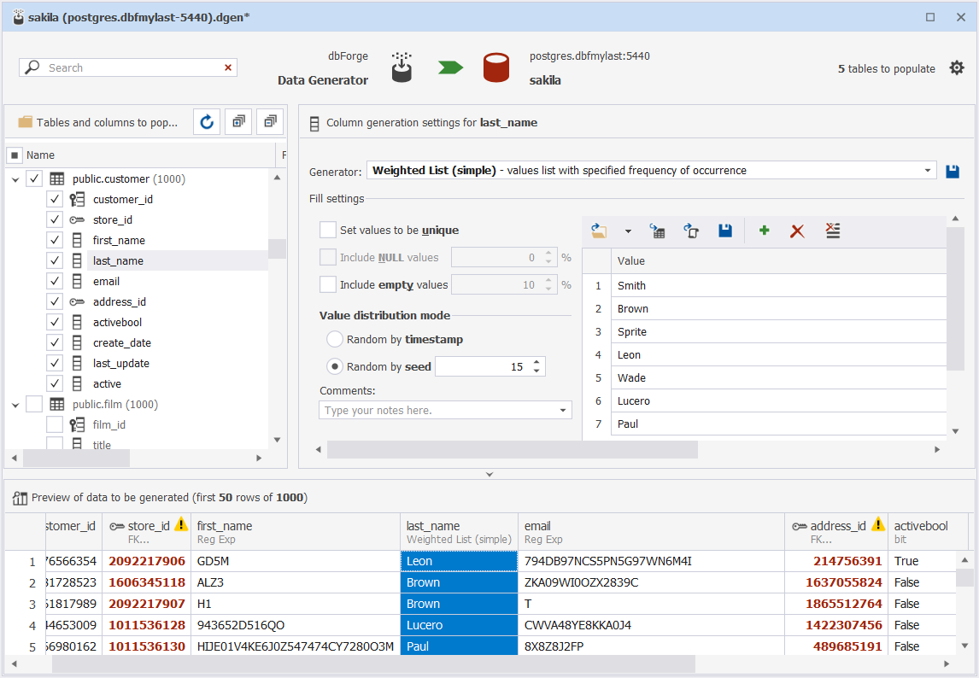Increase the seed value with up arrow
The width and height of the screenshot is (979, 678).
pos(536,361)
